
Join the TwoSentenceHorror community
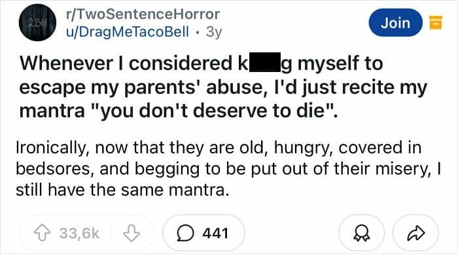point(395,22)
